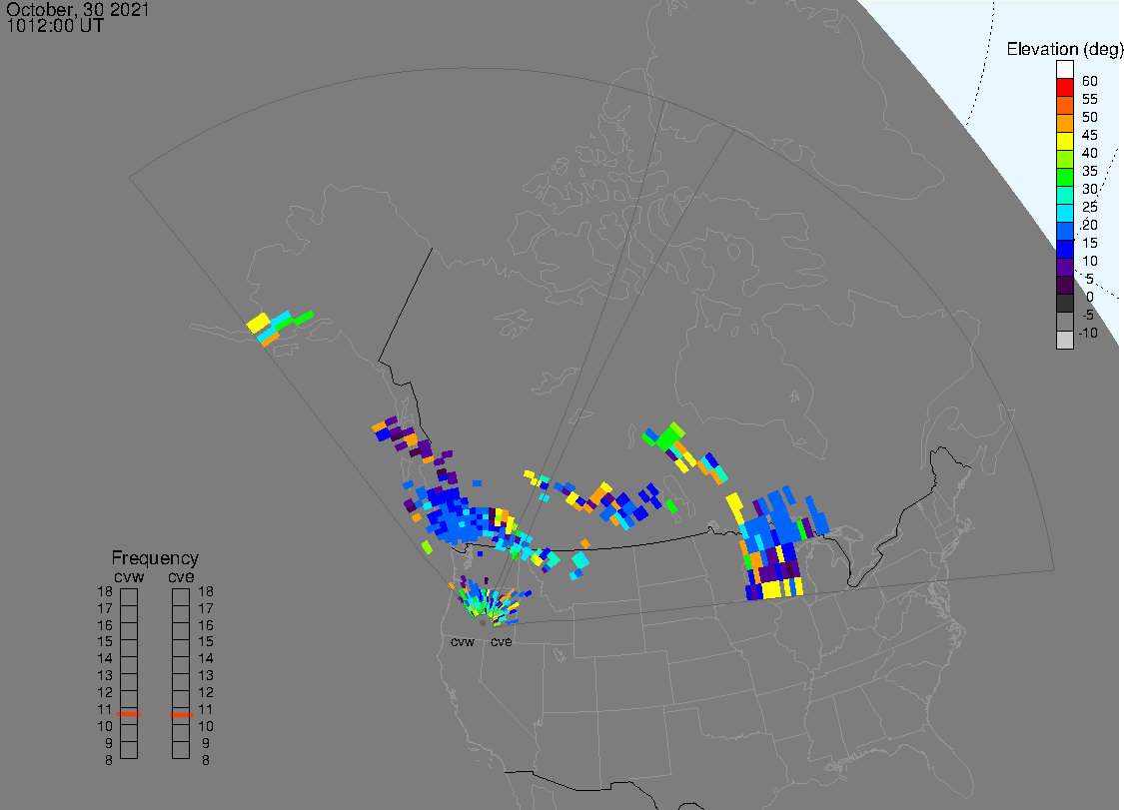
Task: Pick the yellow 40–45 degree legend swatch
Action: (x=1064, y=141)
